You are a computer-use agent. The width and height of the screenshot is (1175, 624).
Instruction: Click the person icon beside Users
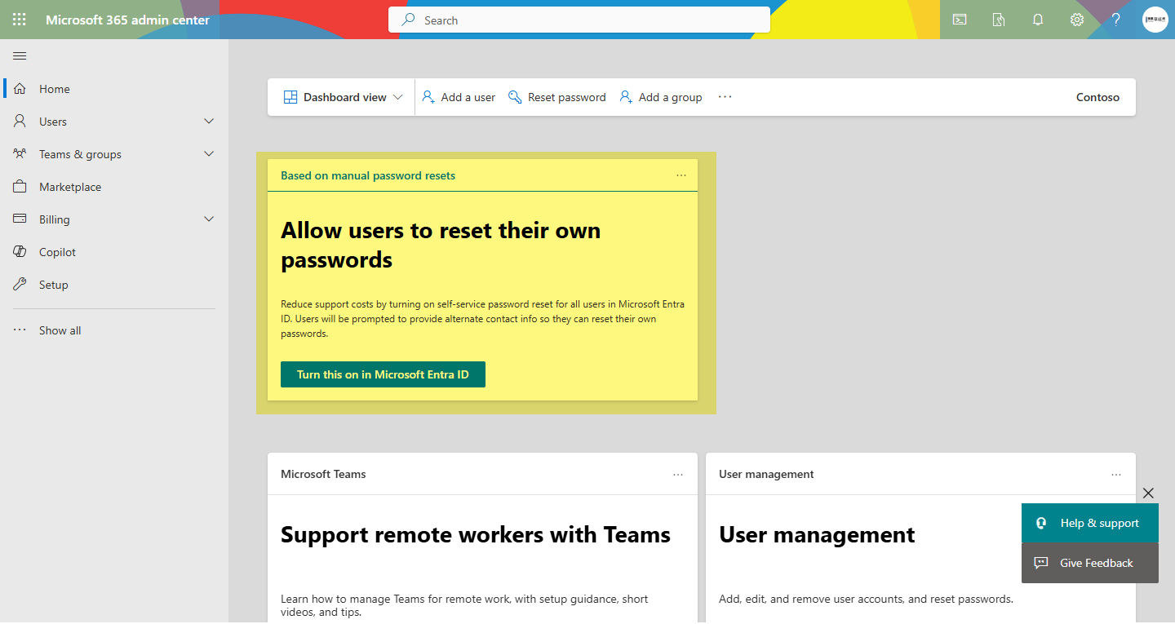20,122
